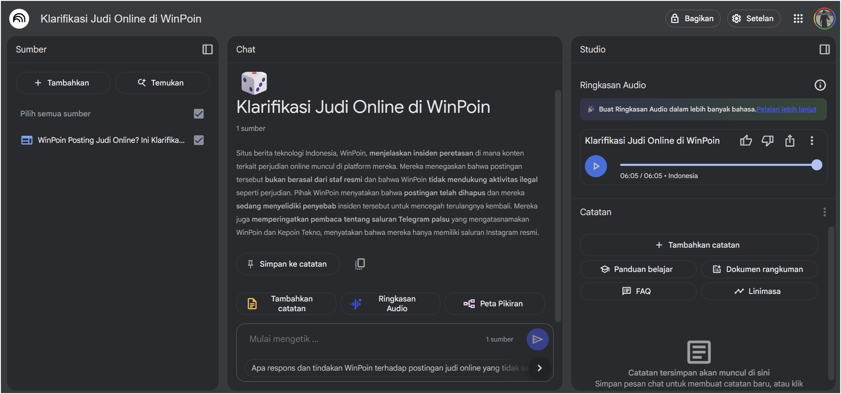Viewport: 841px width, 394px height.
Task: Open Pelajari lebih lanjut link
Action: tap(786, 109)
